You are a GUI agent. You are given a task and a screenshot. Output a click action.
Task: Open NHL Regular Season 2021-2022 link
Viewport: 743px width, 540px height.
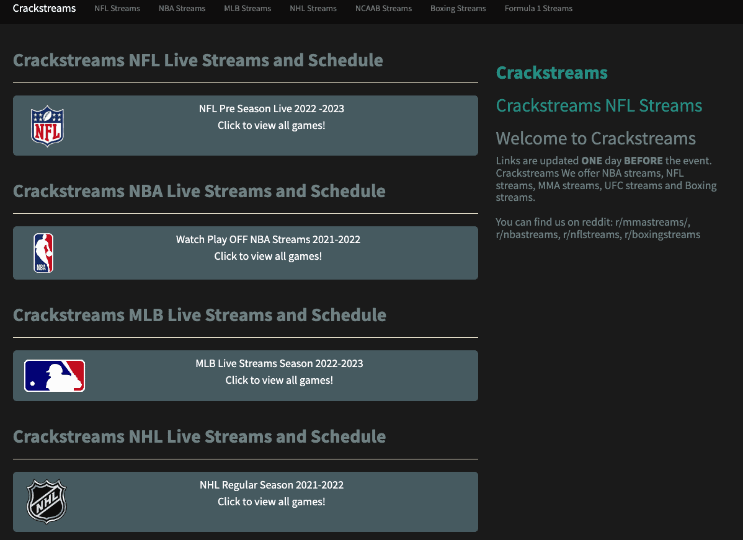tap(272, 485)
